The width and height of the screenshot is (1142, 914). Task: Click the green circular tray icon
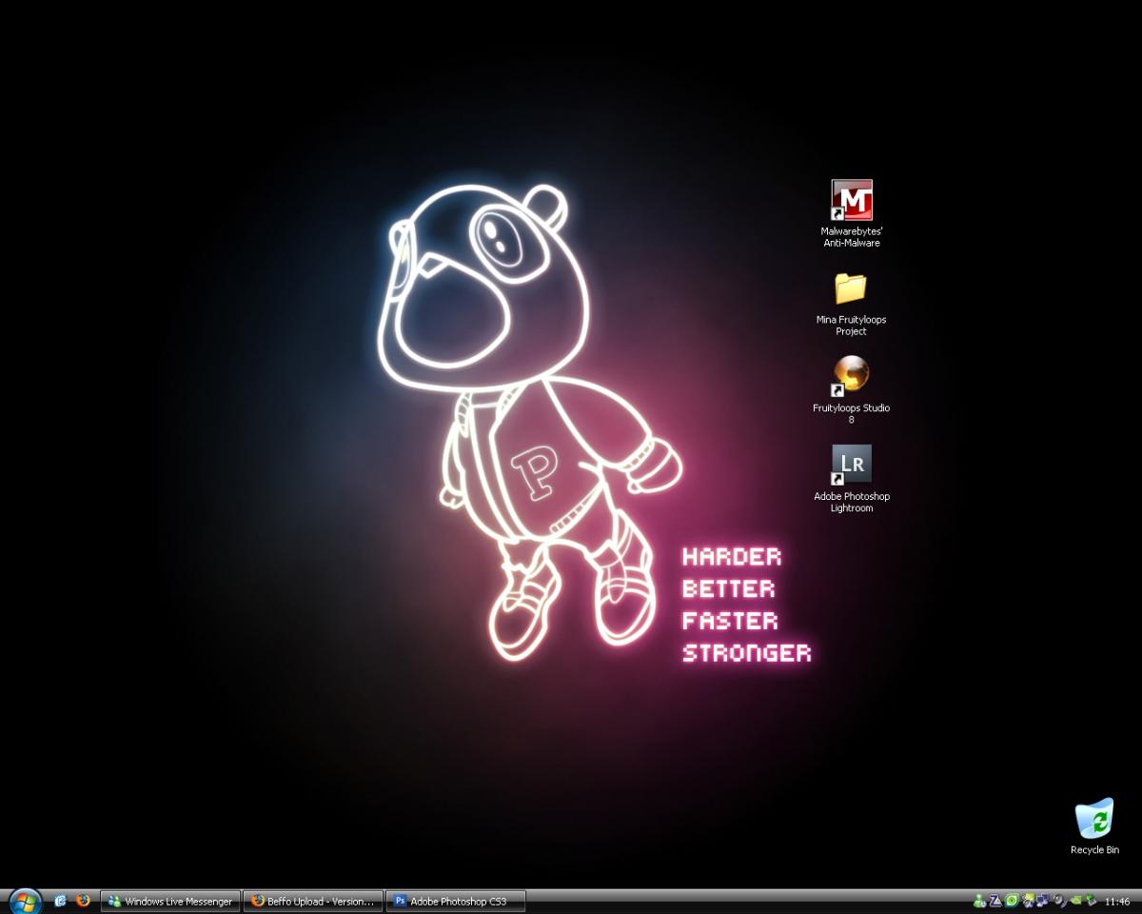[1012, 901]
